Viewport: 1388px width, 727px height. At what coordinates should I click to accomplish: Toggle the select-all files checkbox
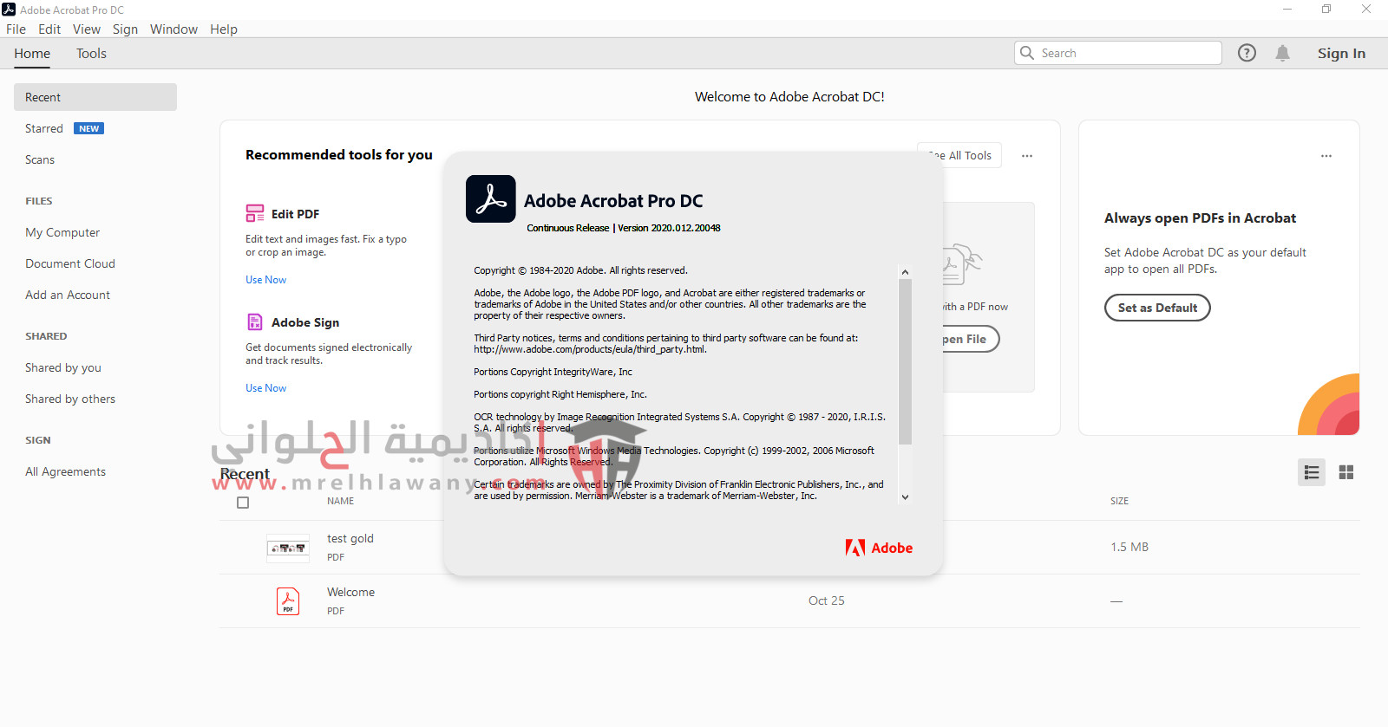(x=243, y=503)
